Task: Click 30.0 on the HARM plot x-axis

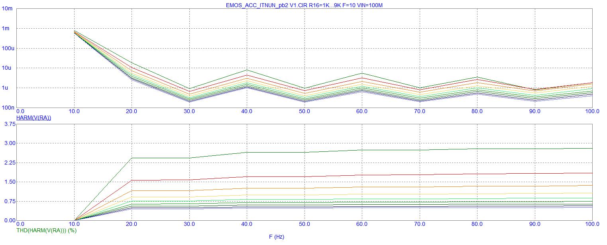Action: 189,112
